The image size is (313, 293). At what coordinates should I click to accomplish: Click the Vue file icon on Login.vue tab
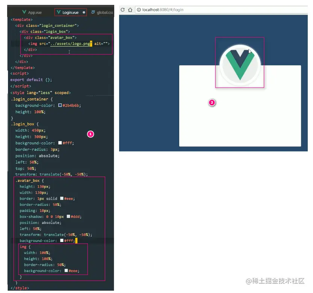click(59, 12)
